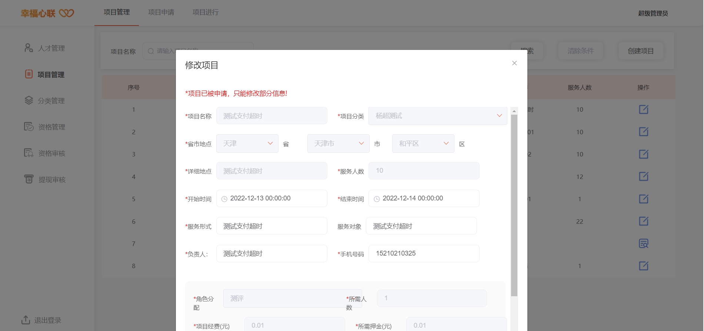The height and width of the screenshot is (331, 704).
Task: Edit row 4 with pencil icon
Action: click(x=644, y=176)
